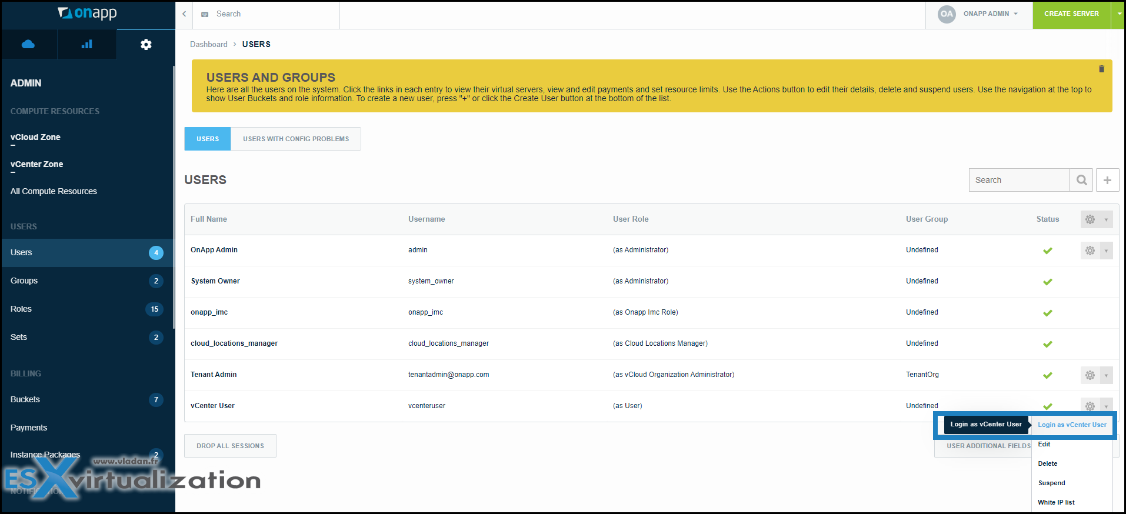Screen dimensions: 1126x514
Task: Click the keyboard icon in top search
Action: [x=205, y=14]
